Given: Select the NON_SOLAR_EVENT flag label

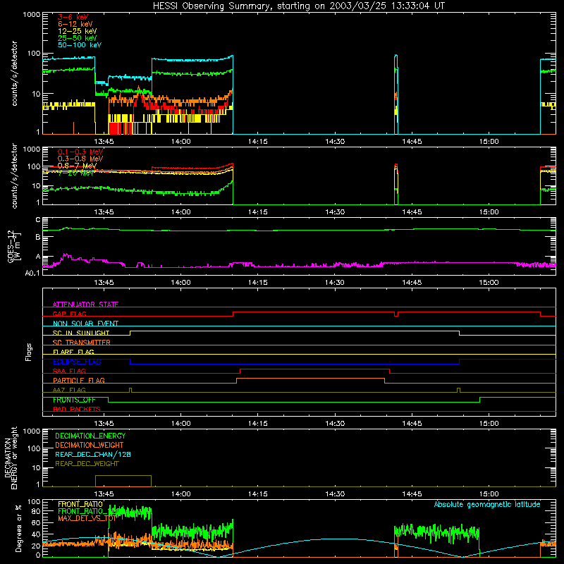Looking at the screenshot, I should (x=85, y=324).
